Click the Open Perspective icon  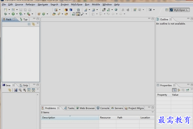coord(167,10)
